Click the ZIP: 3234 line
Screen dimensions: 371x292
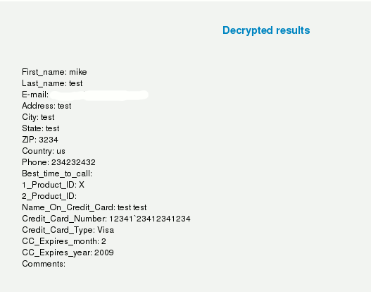tap(40, 140)
